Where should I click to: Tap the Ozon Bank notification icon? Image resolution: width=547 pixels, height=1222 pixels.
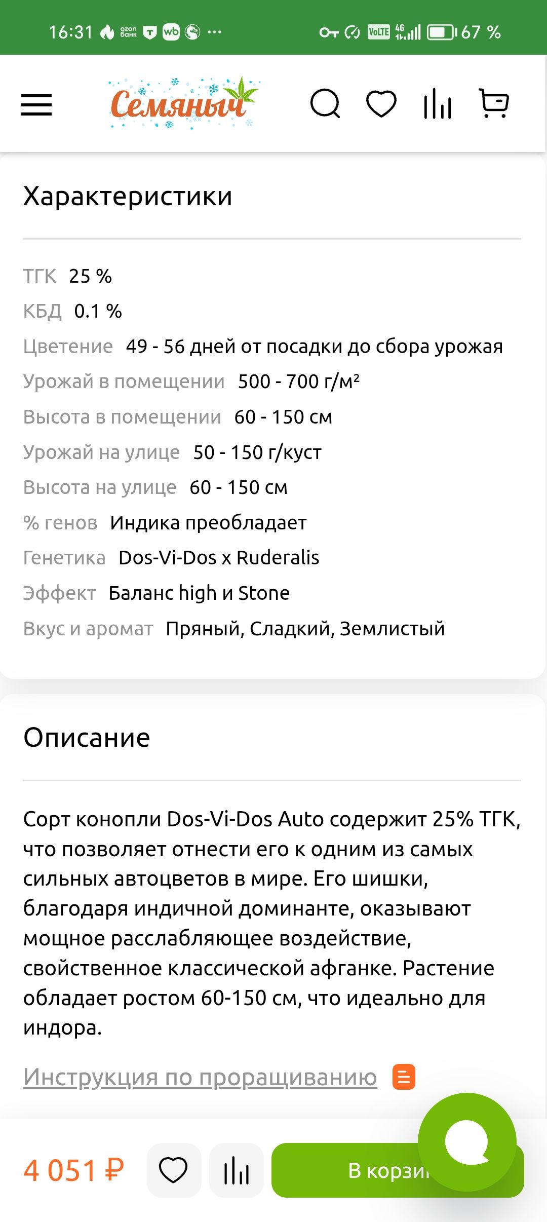coord(128,32)
